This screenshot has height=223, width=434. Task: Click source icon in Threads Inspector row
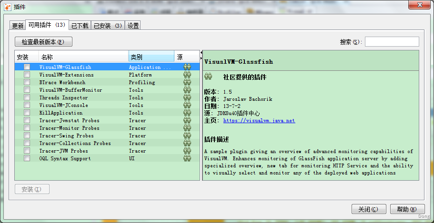187,97
